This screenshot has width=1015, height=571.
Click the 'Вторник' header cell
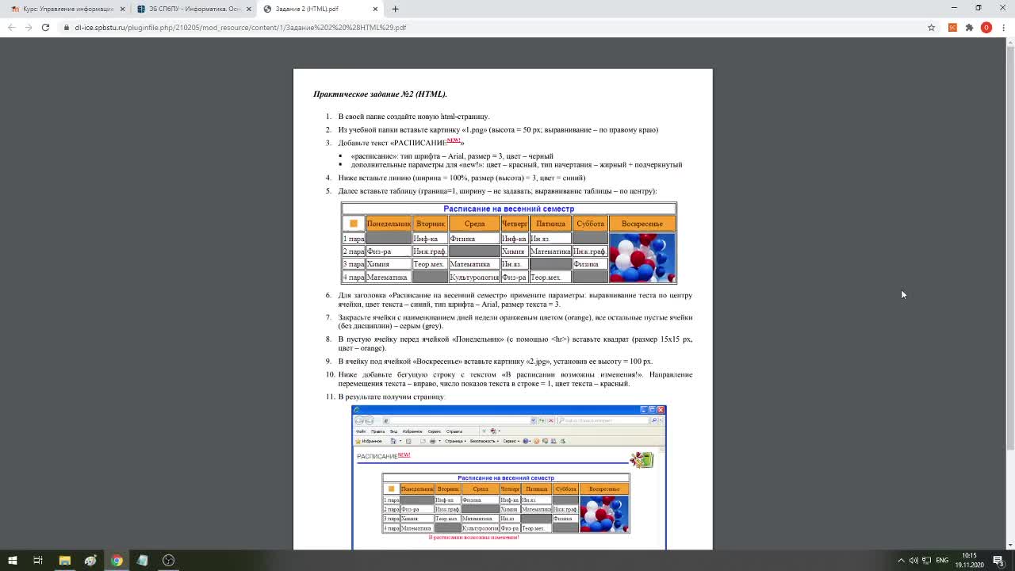click(x=431, y=224)
